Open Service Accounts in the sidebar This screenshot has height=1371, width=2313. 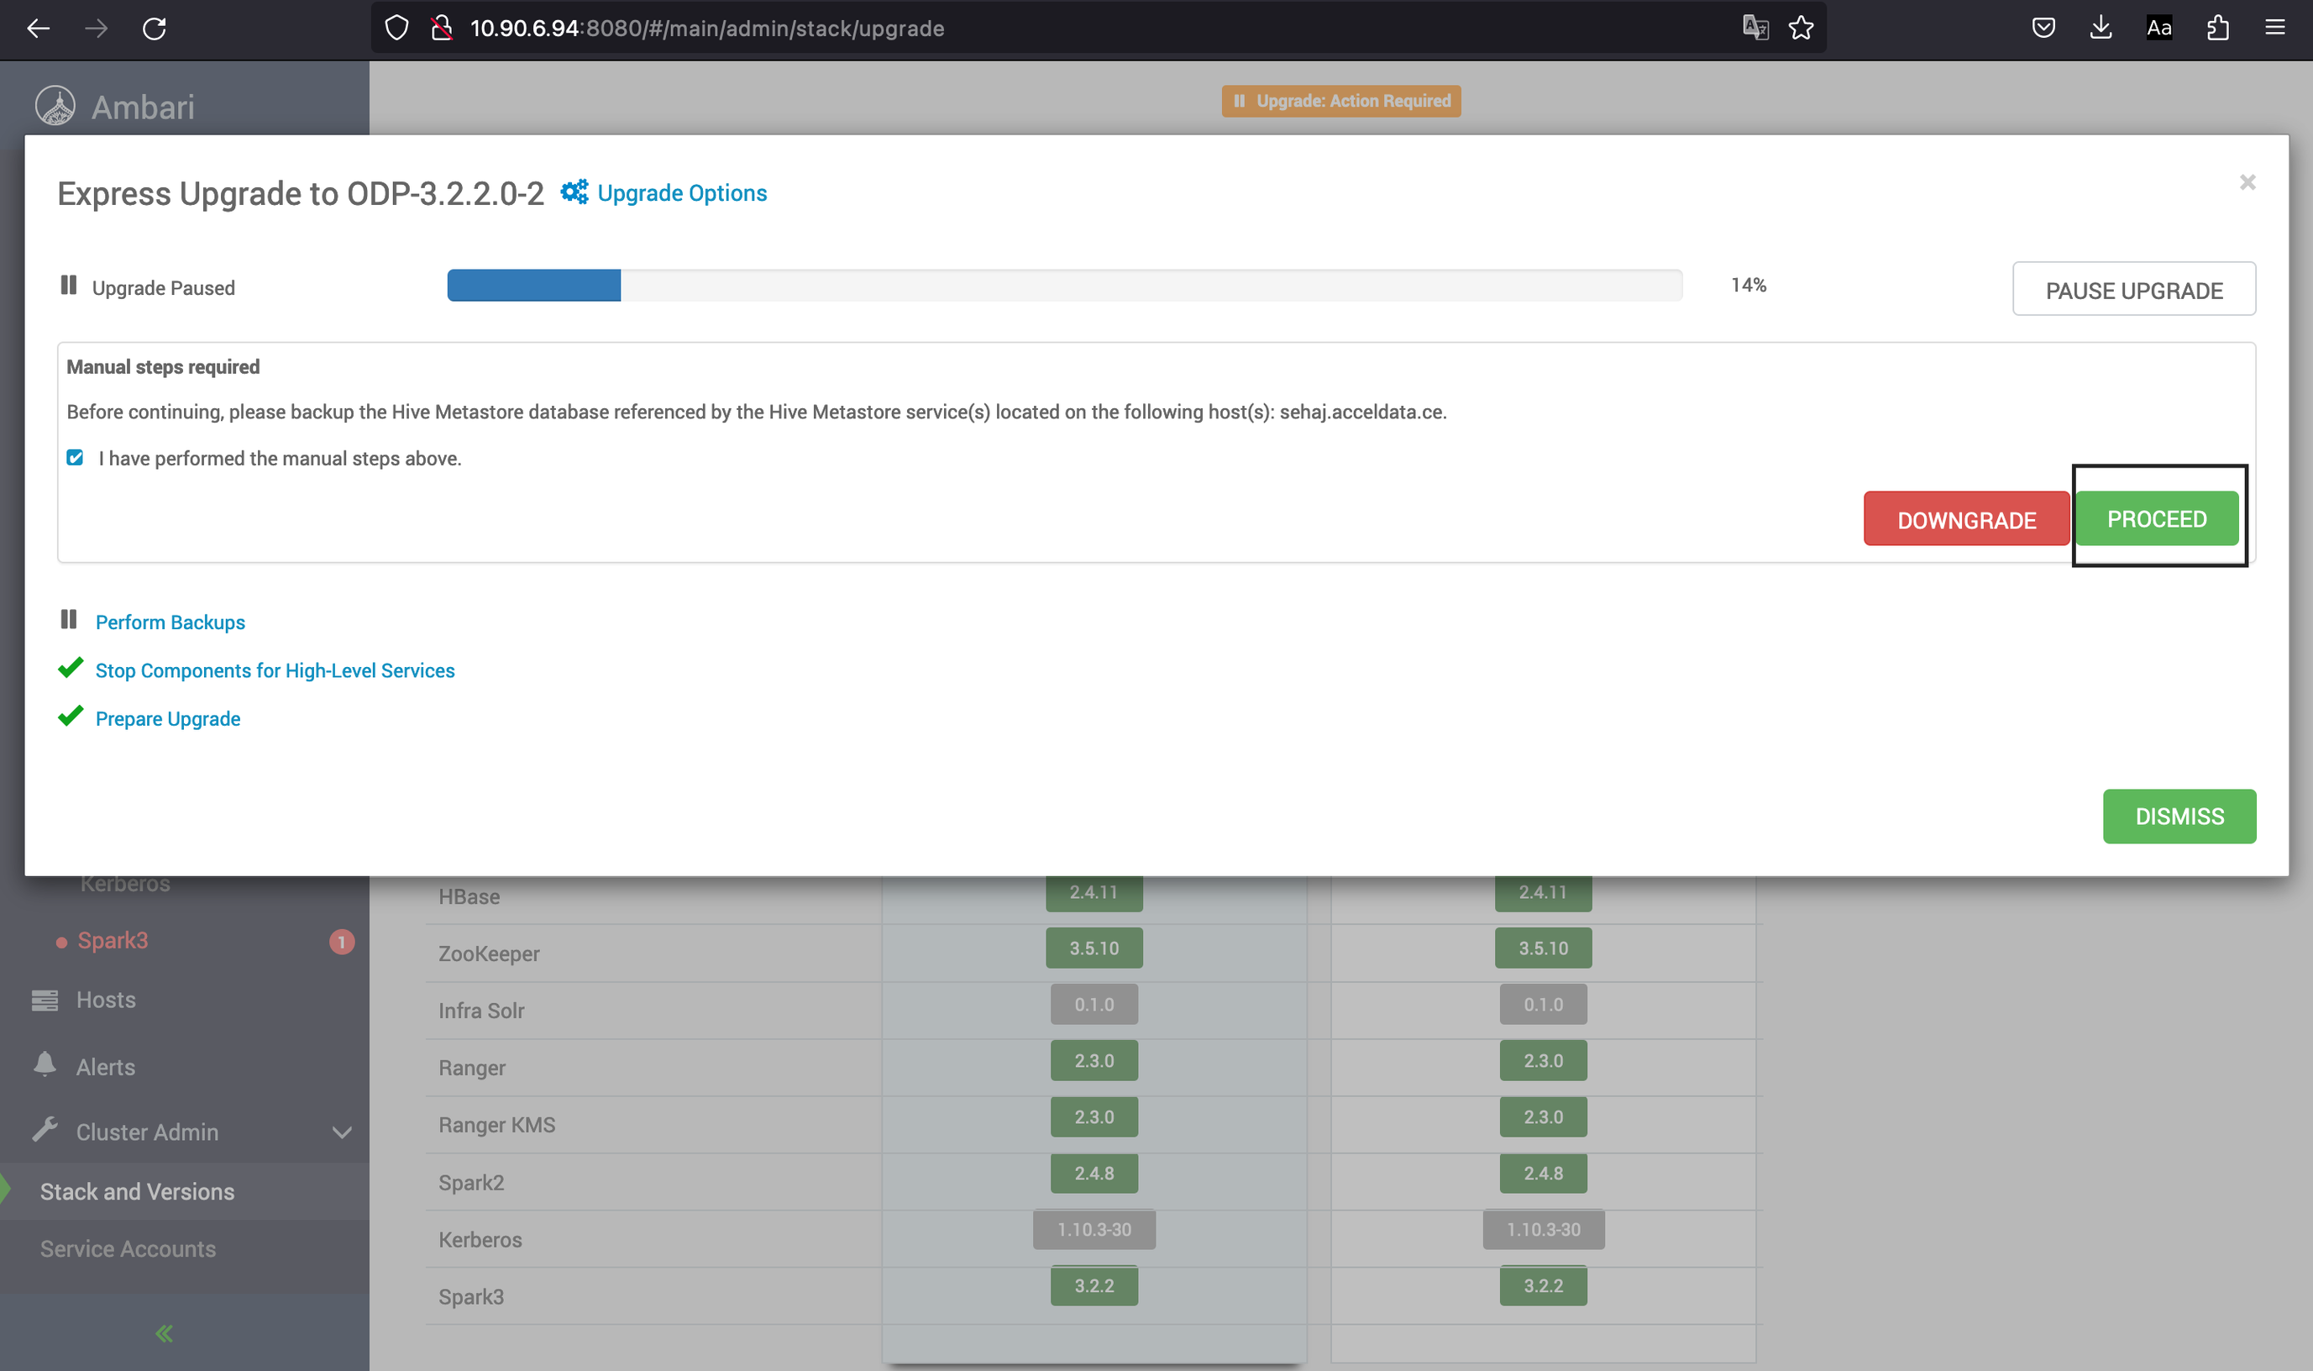tap(128, 1249)
